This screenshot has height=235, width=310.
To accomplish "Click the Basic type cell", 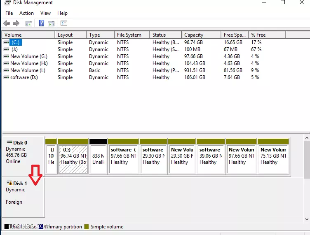I will coord(94,70).
